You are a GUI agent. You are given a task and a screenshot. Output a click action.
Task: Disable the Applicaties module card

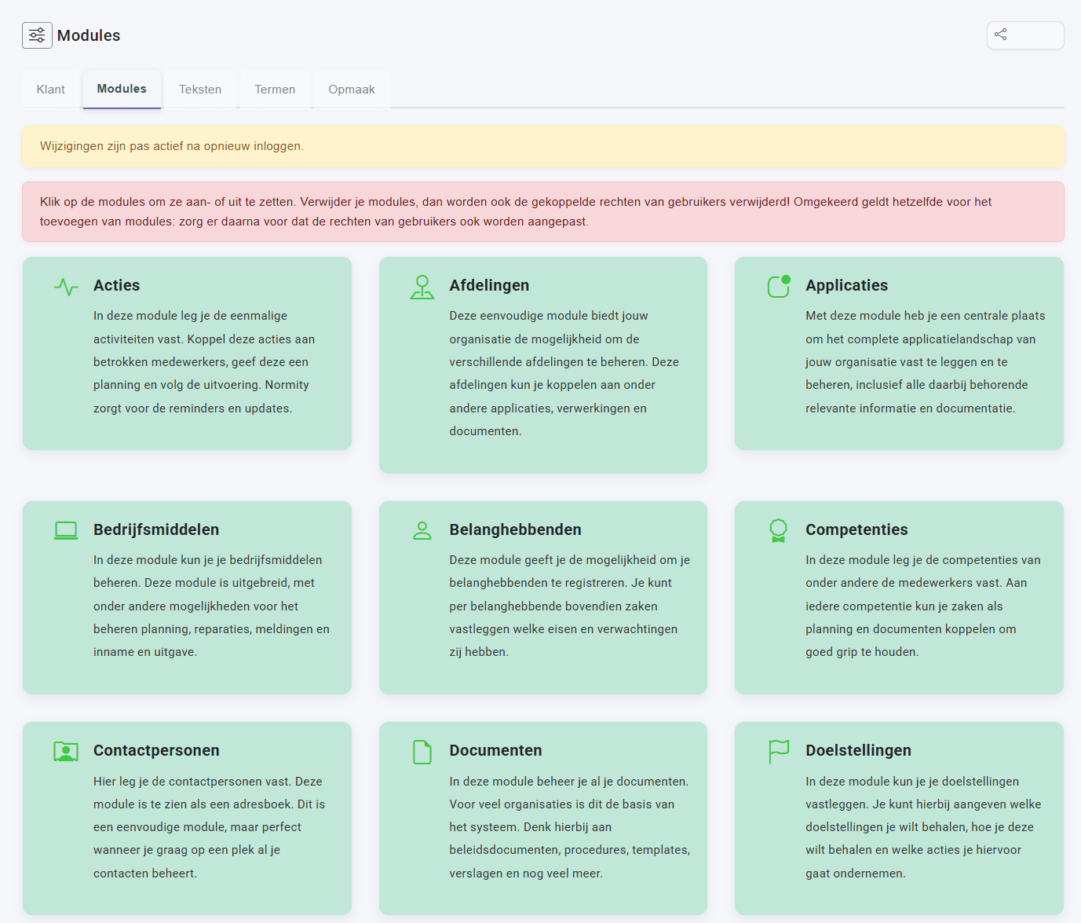point(899,353)
